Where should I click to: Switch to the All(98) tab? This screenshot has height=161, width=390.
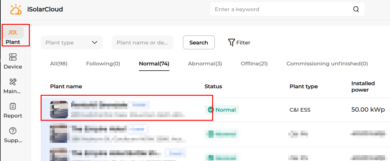pyautogui.click(x=59, y=64)
